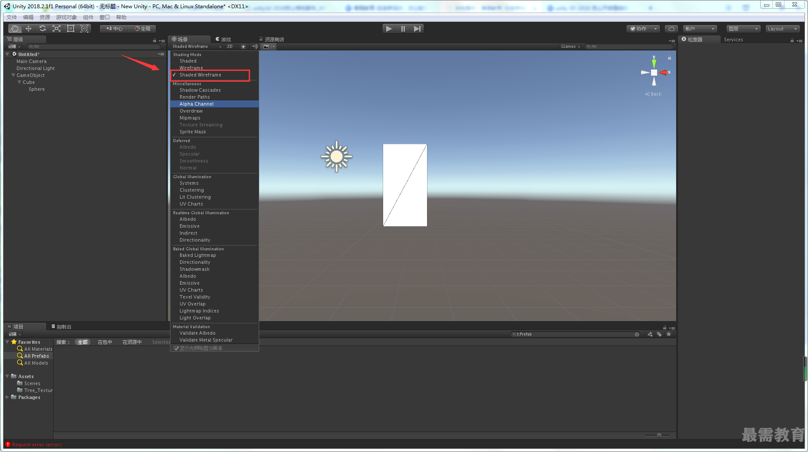Select Directional Light in hierarchy
The height and width of the screenshot is (452, 808).
[x=36, y=68]
